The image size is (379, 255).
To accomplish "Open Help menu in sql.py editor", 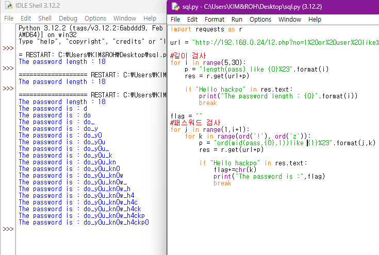I will tap(315, 20).
